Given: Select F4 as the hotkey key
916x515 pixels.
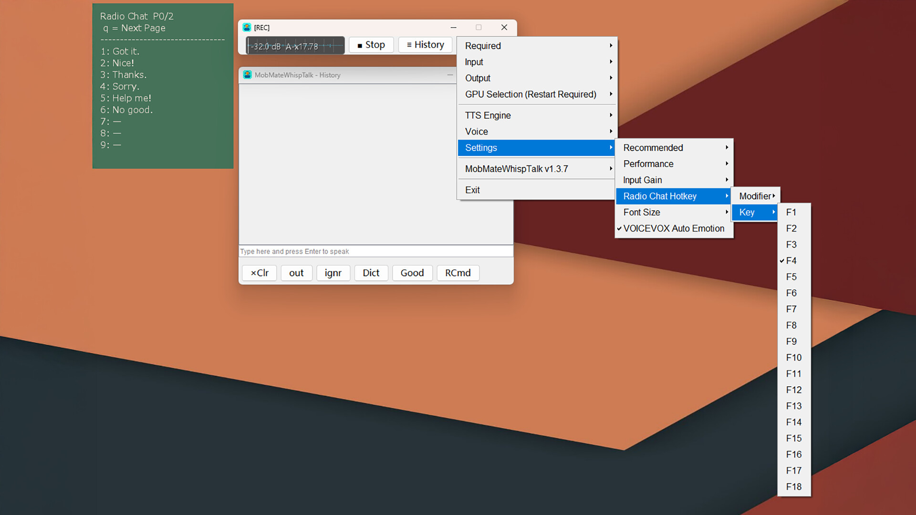Looking at the screenshot, I should tap(791, 261).
